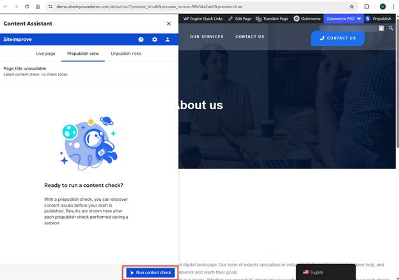This screenshot has height=280, width=399.
Task: Go to the browser home page
Action: 38,6
